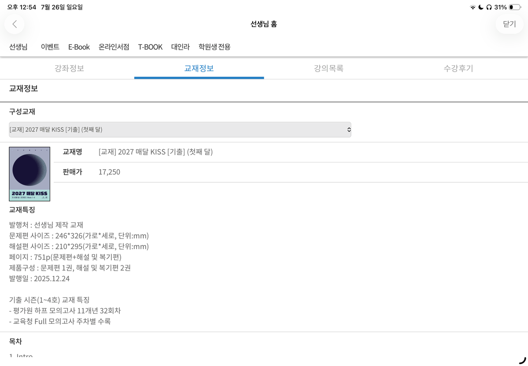This screenshot has height=366, width=528.
Task: Tap the 평가원 하프 모의고사 11개년 32회차 line
Action: 65,311
